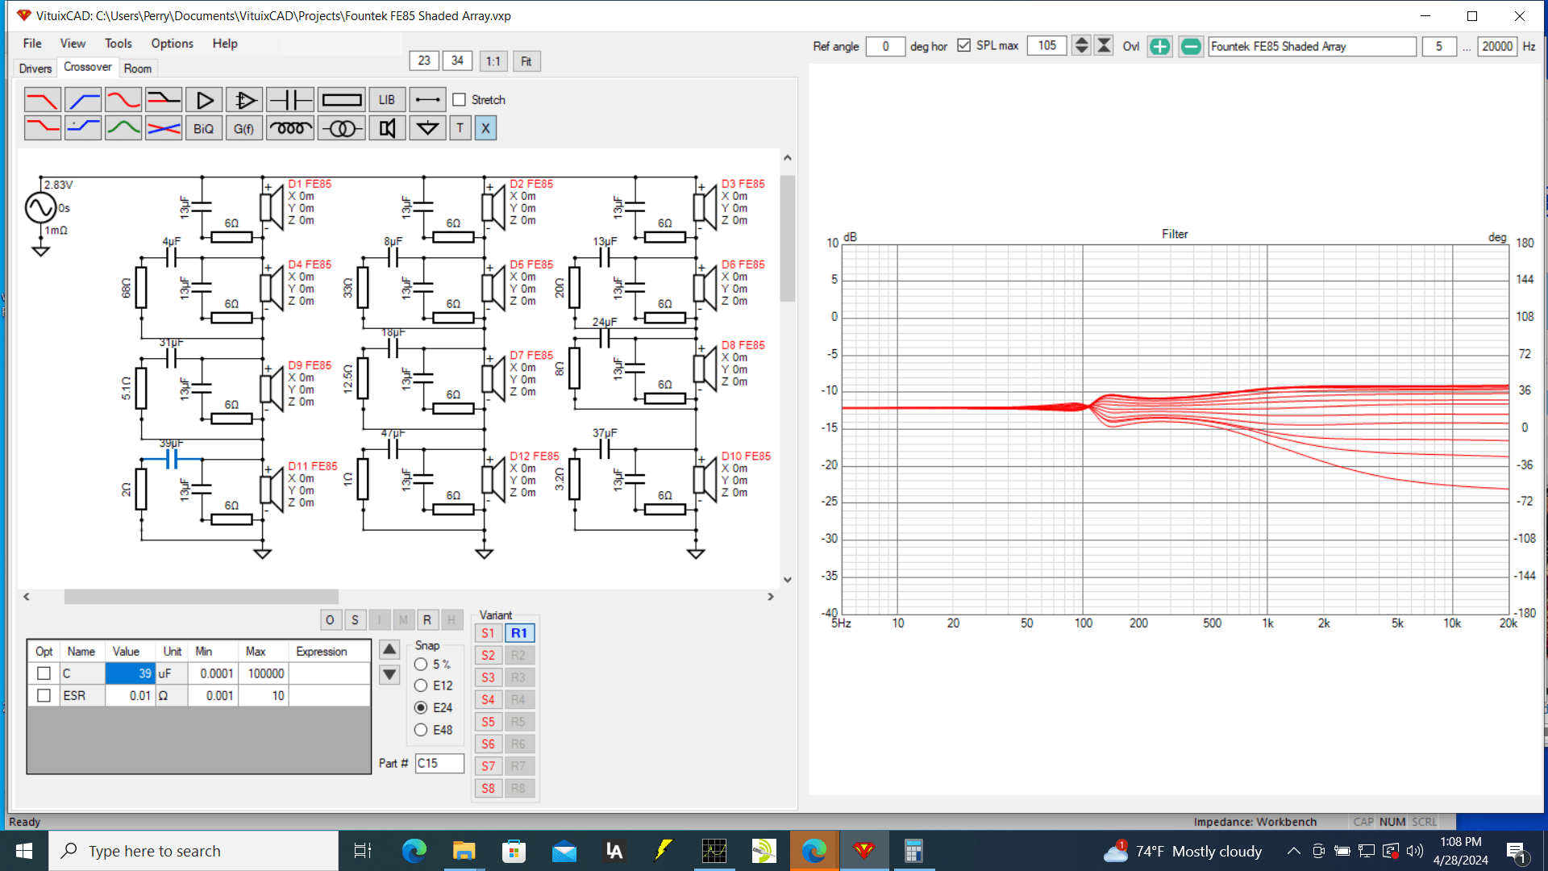Click the horizontal schematic scrollbar thumb
The height and width of the screenshot is (871, 1548).
click(202, 597)
